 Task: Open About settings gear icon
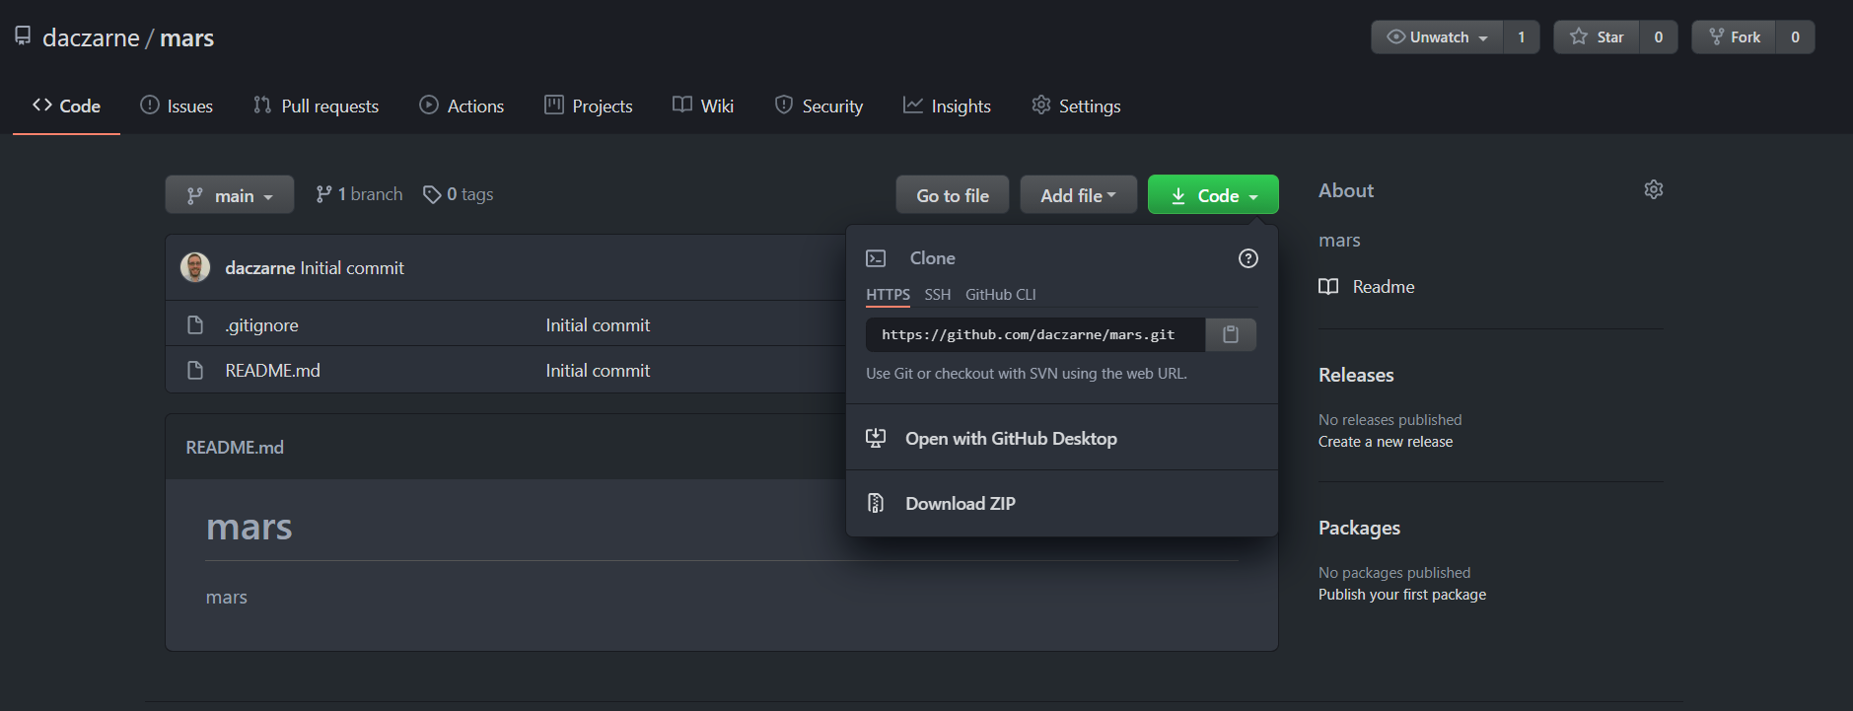[1653, 189]
